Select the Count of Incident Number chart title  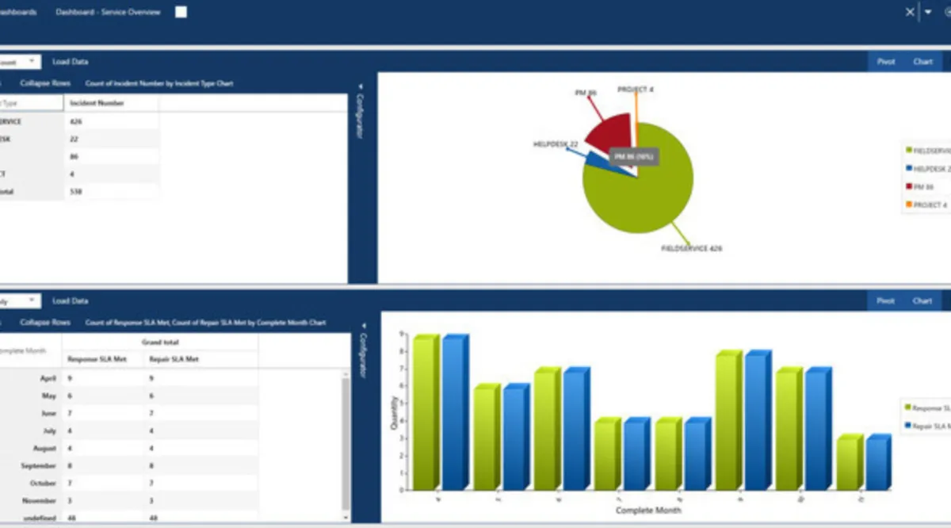(159, 82)
